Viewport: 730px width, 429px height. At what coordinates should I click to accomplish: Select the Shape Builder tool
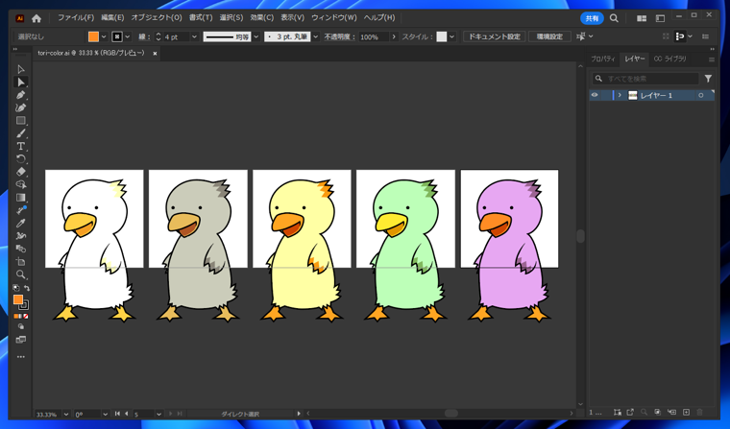pyautogui.click(x=21, y=184)
